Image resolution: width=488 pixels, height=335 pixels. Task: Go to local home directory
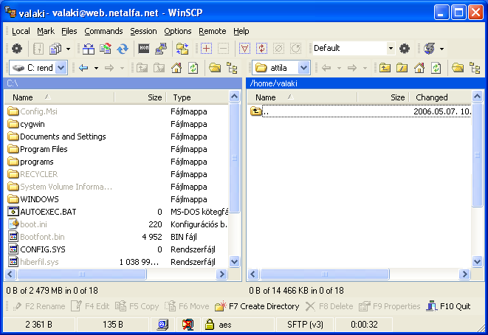click(x=176, y=68)
